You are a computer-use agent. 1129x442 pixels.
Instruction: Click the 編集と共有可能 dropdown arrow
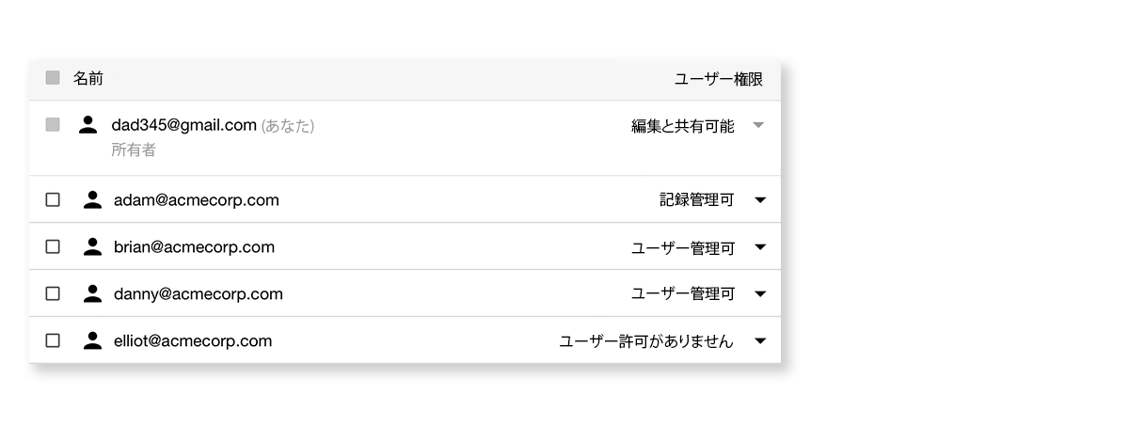tap(760, 125)
